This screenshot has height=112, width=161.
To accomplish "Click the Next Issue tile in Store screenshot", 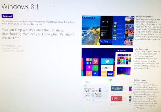I will point(117,88).
